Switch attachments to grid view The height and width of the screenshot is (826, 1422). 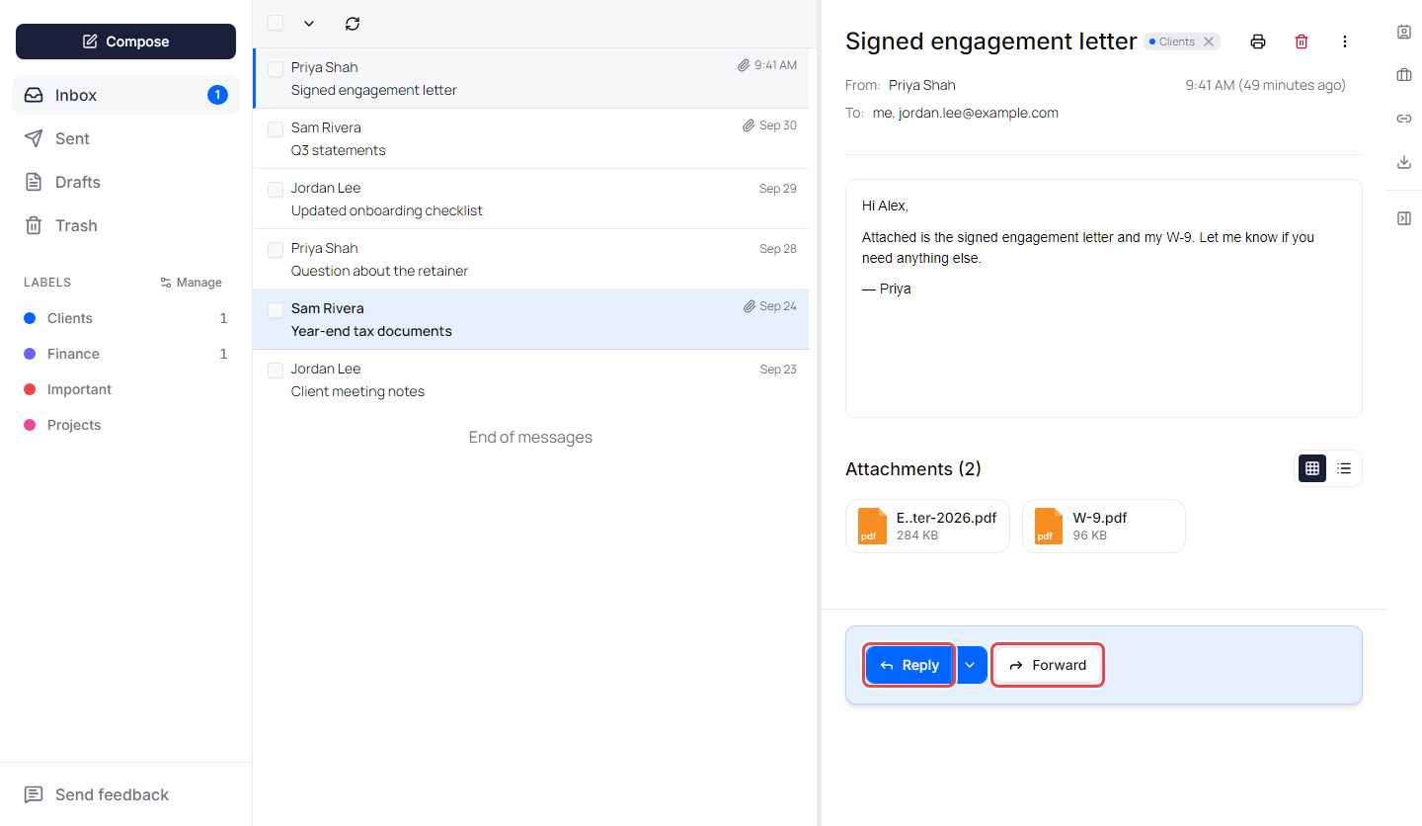click(1312, 468)
